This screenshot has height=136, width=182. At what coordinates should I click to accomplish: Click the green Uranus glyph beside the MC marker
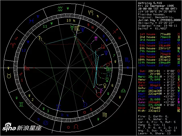pos(72,27)
